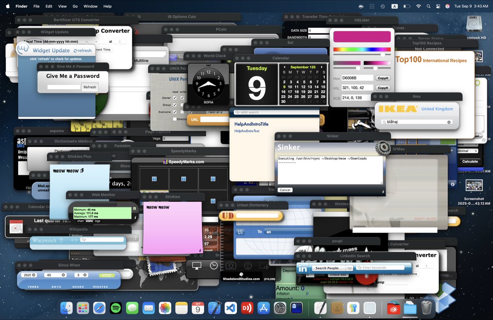Viewport: 493px width, 320px height.
Task: Click the display icon in the Screenshot widget toolbar
Action: click(197, 266)
